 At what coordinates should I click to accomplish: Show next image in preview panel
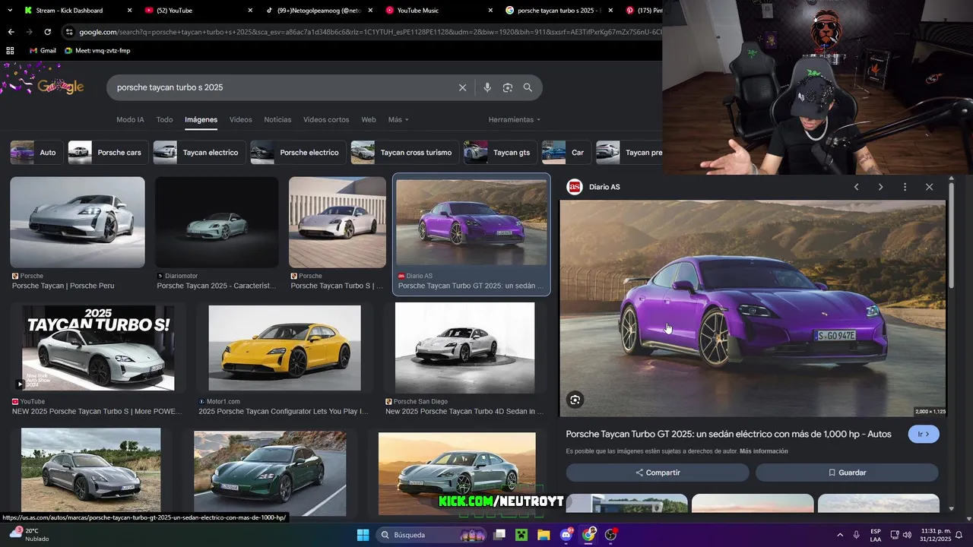(880, 187)
